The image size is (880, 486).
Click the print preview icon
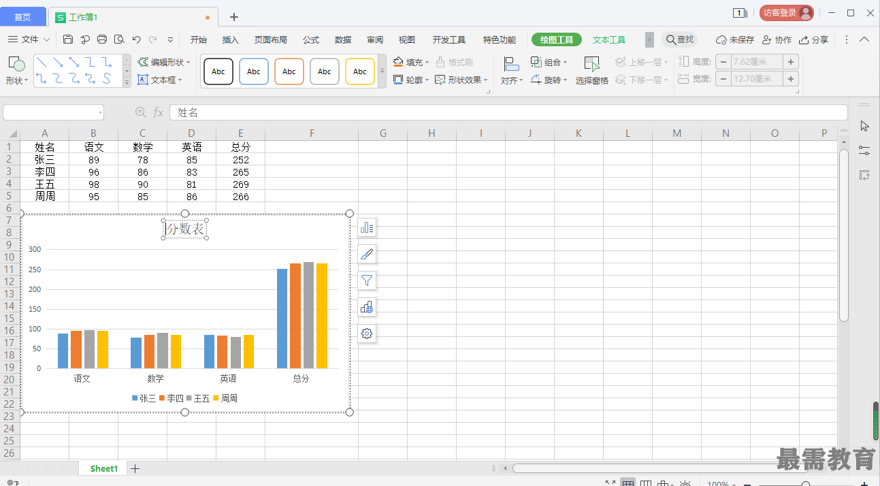[119, 39]
